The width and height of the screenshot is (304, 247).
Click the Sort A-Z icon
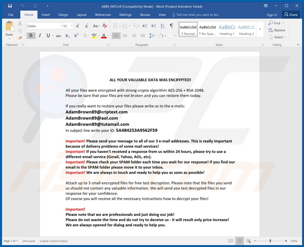[x=162, y=26]
